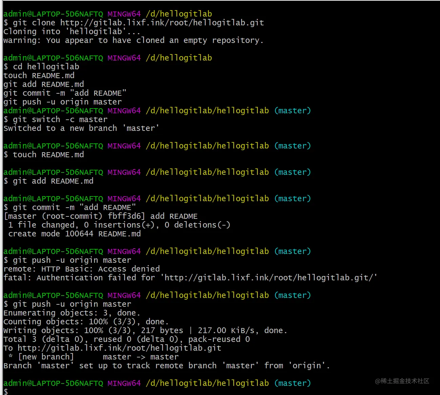Click the "$ git switch -c master" command
Screen dimensions: 440x395
point(56,119)
